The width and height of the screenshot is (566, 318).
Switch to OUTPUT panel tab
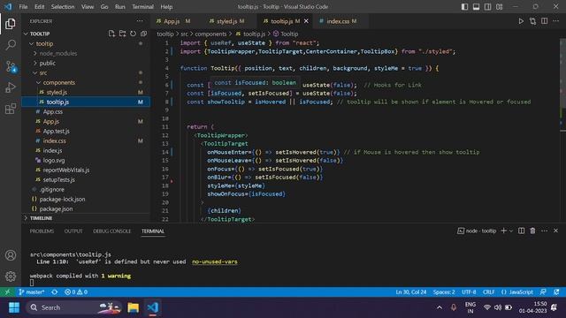[x=73, y=231]
